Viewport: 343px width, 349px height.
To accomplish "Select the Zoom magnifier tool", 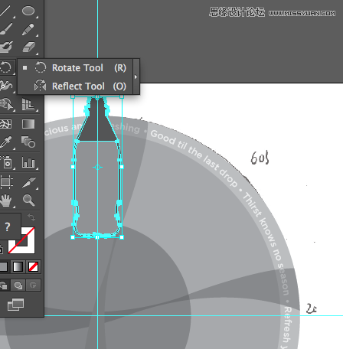I will point(28,200).
